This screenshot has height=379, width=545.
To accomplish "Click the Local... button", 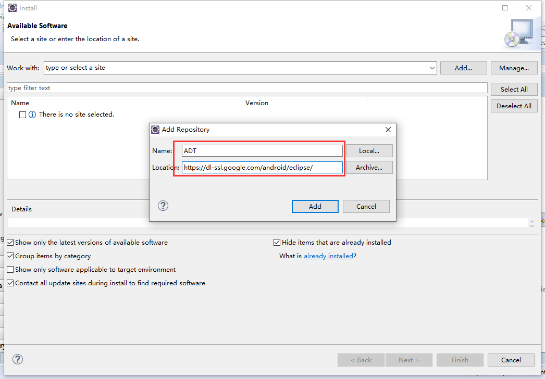I will click(369, 150).
